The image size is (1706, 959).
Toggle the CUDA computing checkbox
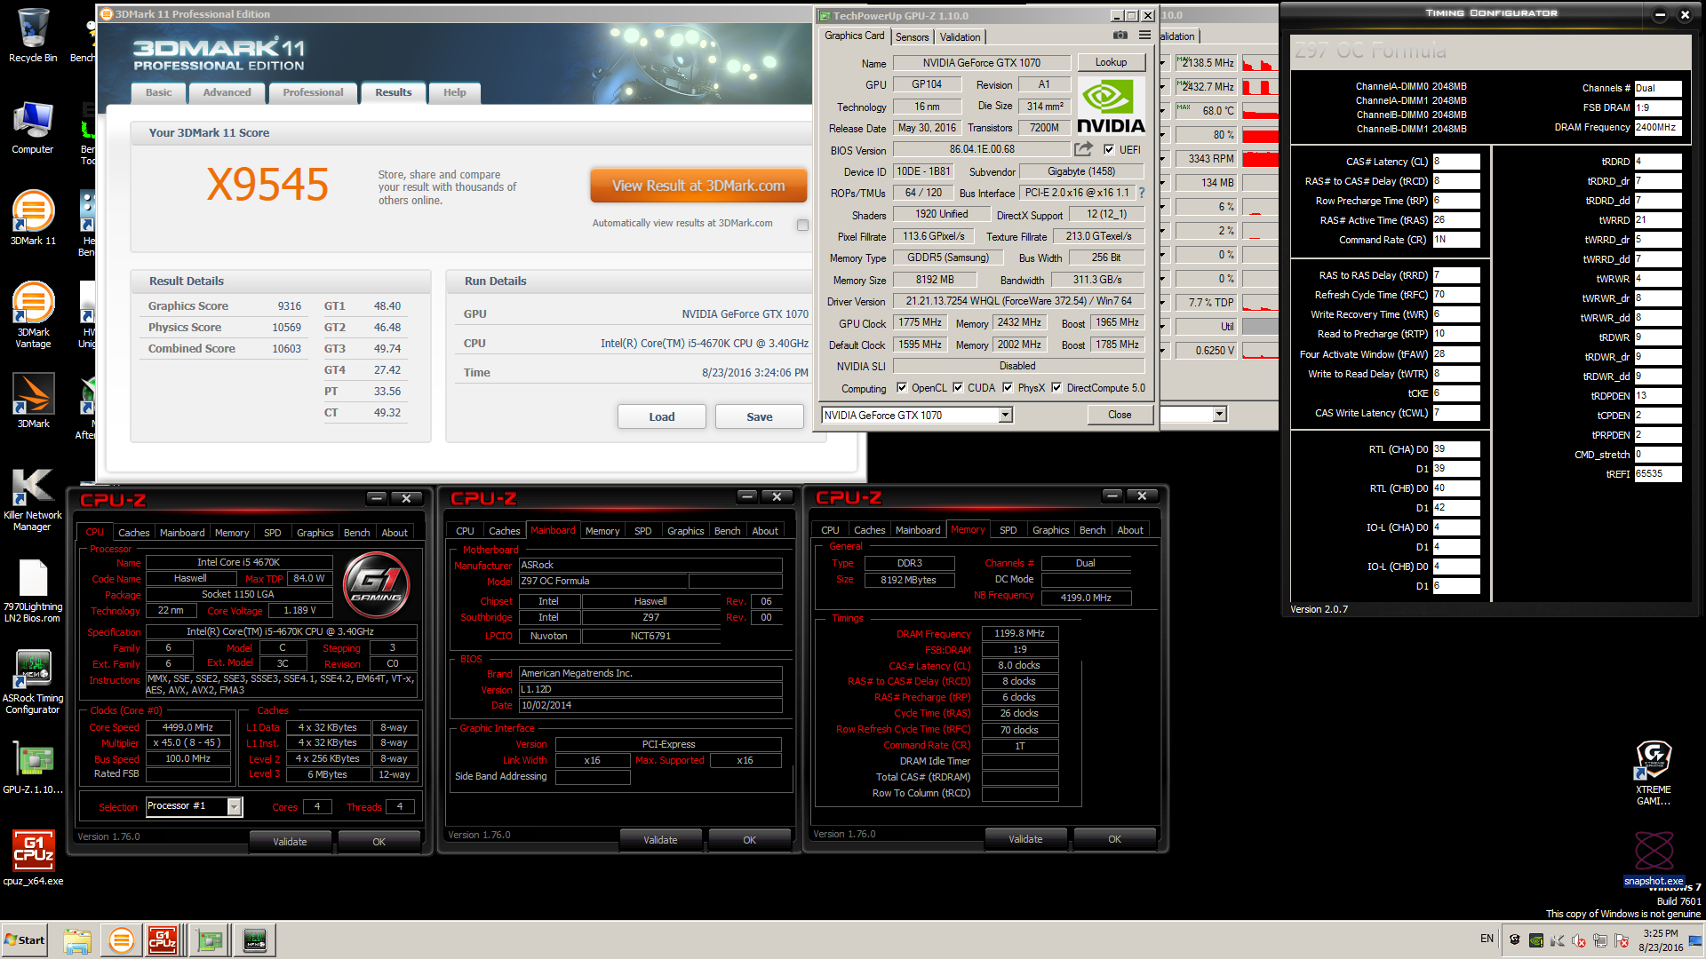958,388
